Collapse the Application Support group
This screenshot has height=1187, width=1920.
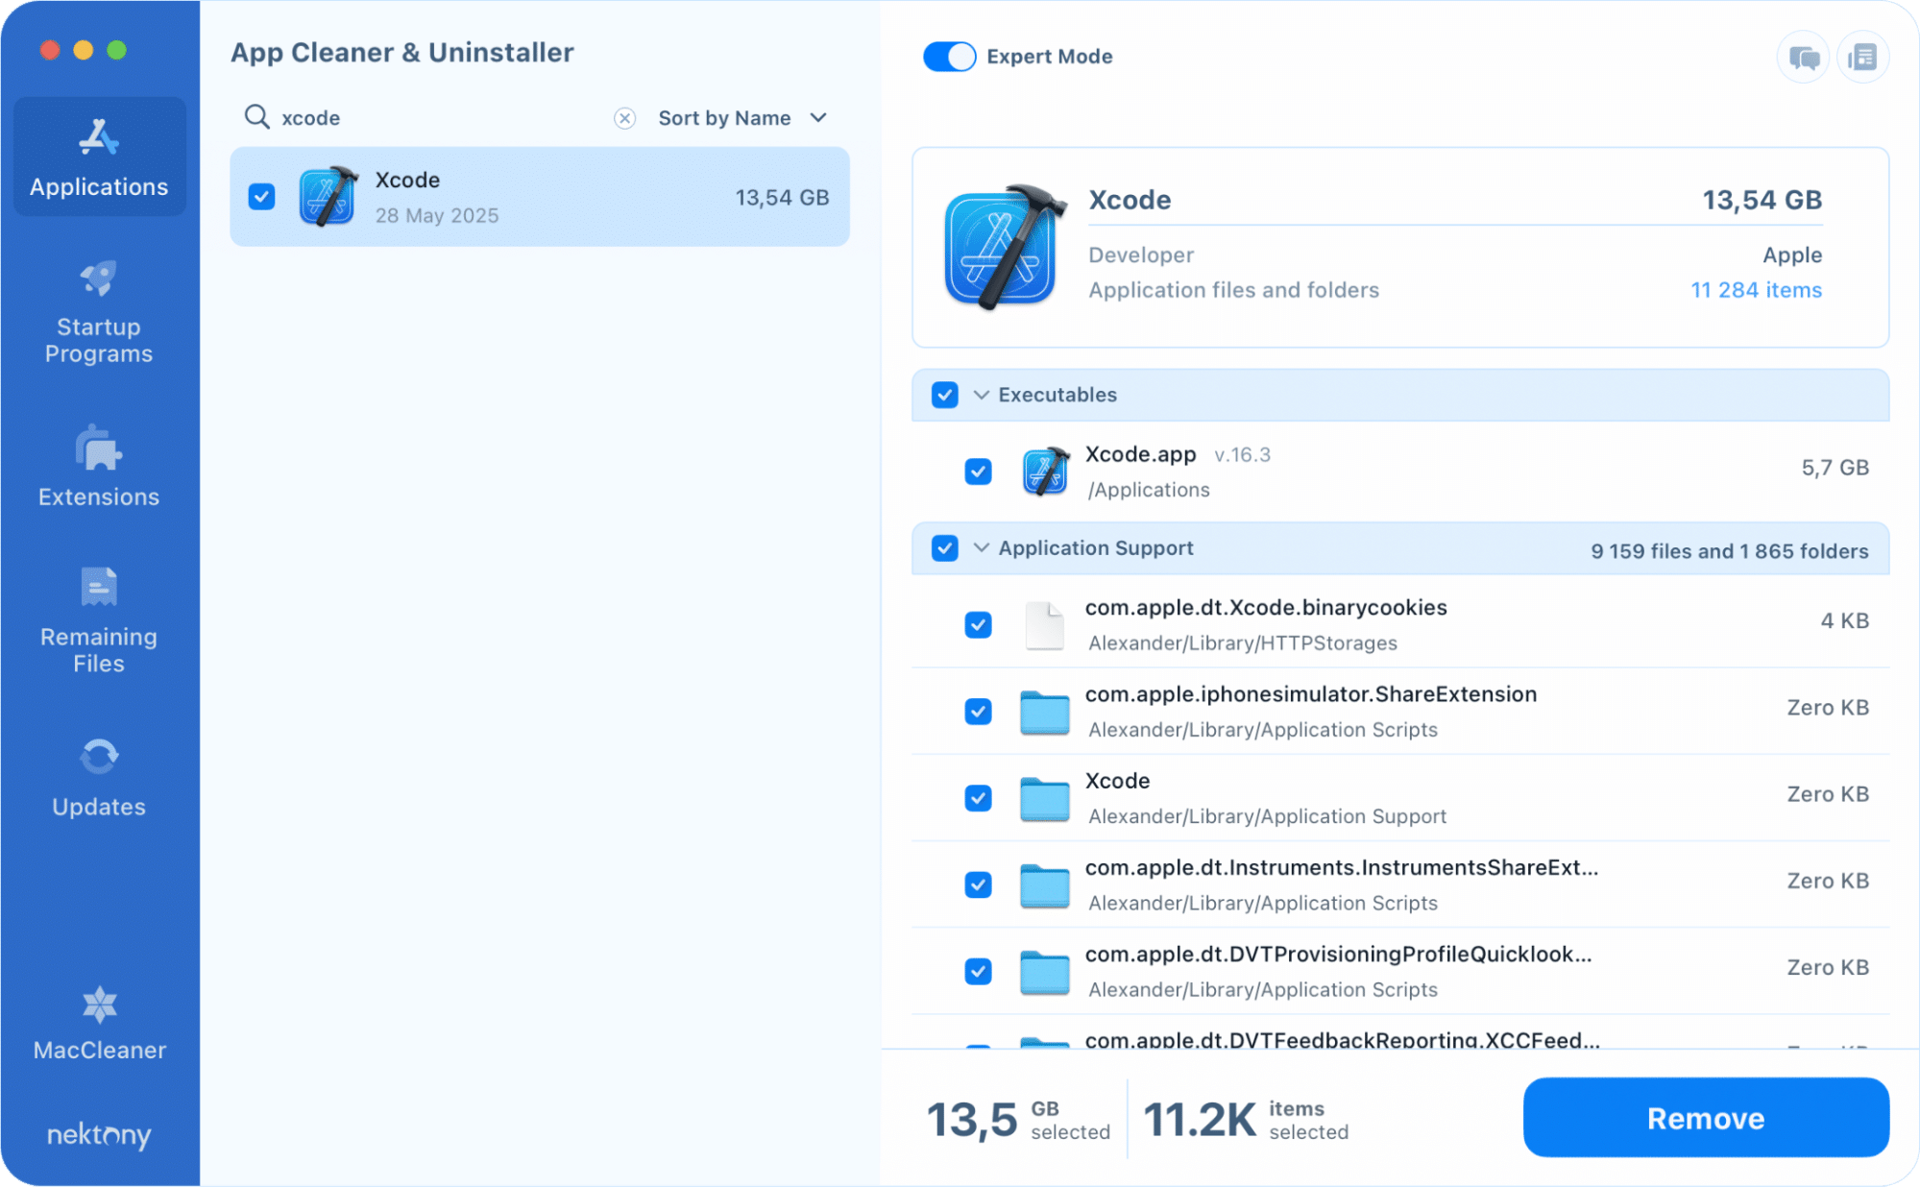tap(981, 547)
